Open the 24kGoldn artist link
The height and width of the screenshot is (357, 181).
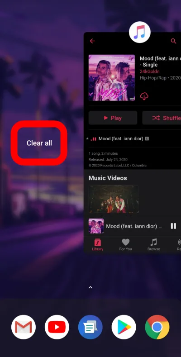pyautogui.click(x=150, y=71)
